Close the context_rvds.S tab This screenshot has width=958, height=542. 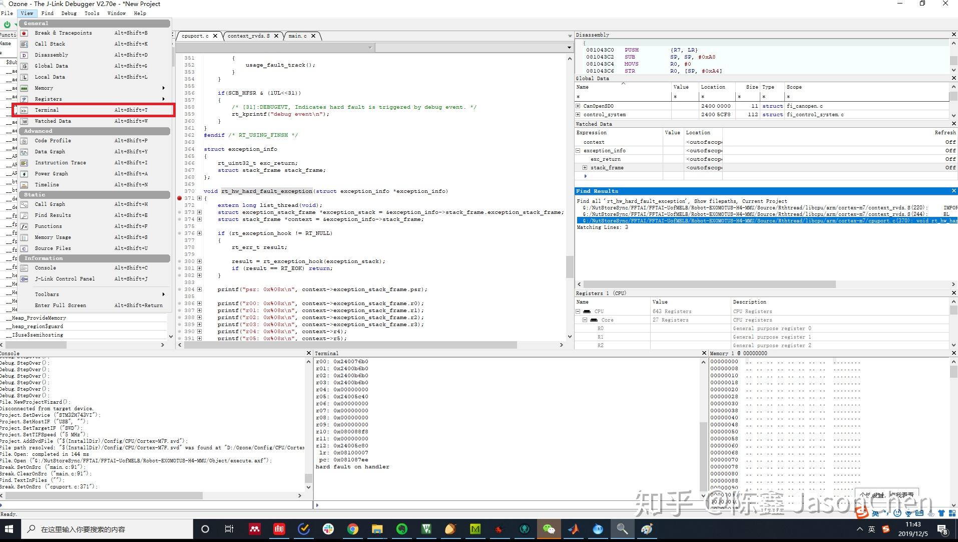[276, 36]
